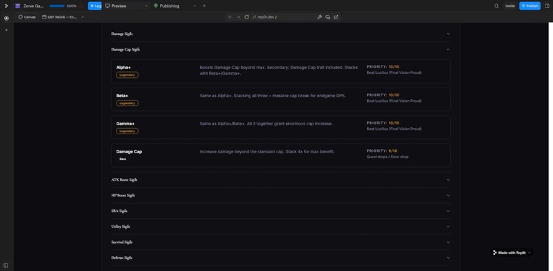Viewport: 553px width, 271px height.
Task: Click the Legendary badge under Beta+
Action: pos(128,103)
